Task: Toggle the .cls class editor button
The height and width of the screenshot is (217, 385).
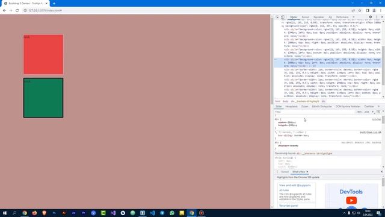Action: (366, 112)
